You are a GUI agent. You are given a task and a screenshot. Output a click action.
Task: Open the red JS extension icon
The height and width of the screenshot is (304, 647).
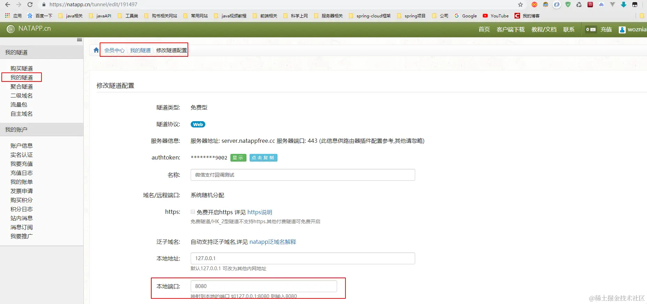590,5
